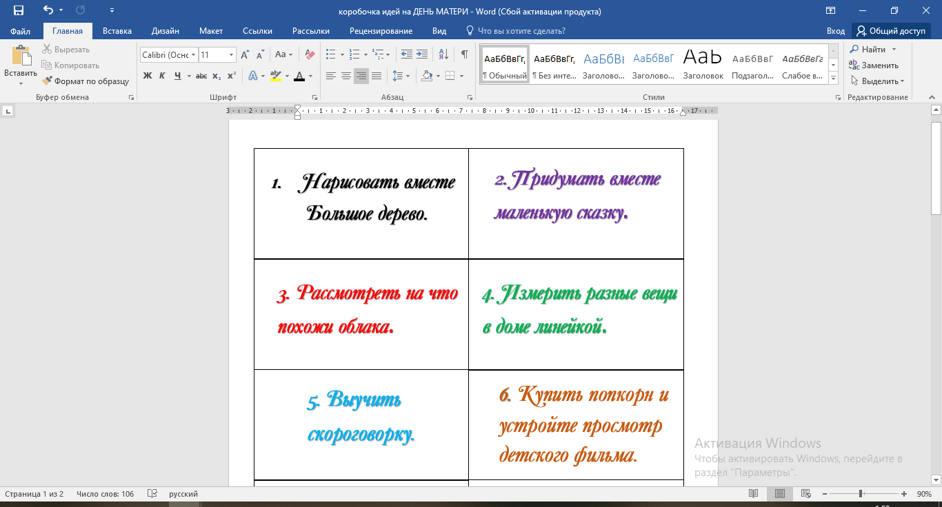Open the Выделить selection dropdown
Screen dimensions: 942x507
[877, 81]
